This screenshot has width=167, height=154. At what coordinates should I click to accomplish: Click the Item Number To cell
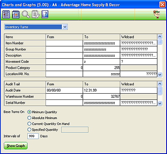101,43
